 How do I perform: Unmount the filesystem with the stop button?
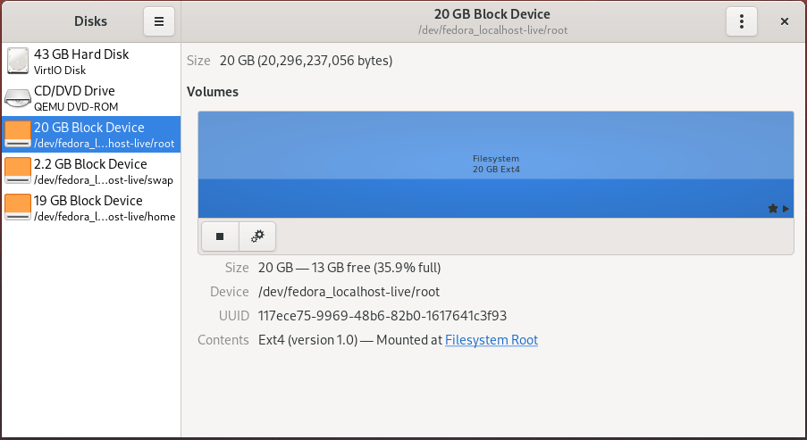pos(220,237)
